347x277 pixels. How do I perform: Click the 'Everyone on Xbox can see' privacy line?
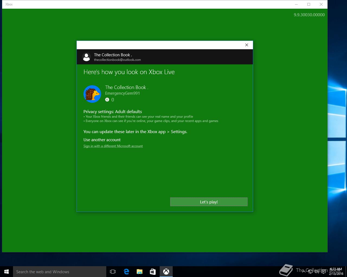click(151, 121)
